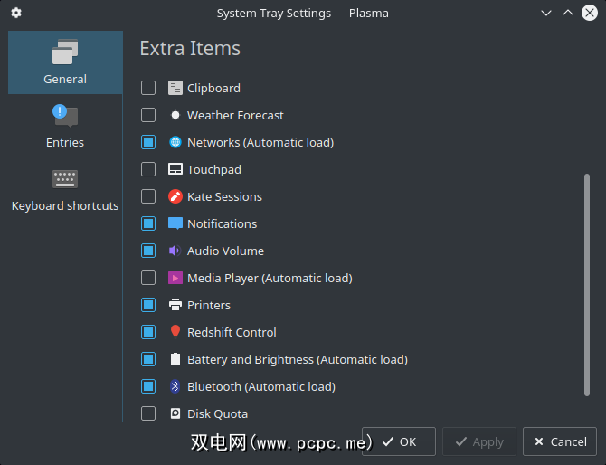Enable the Weather Forecast checkbox
Image resolution: width=606 pixels, height=465 pixels.
[148, 115]
